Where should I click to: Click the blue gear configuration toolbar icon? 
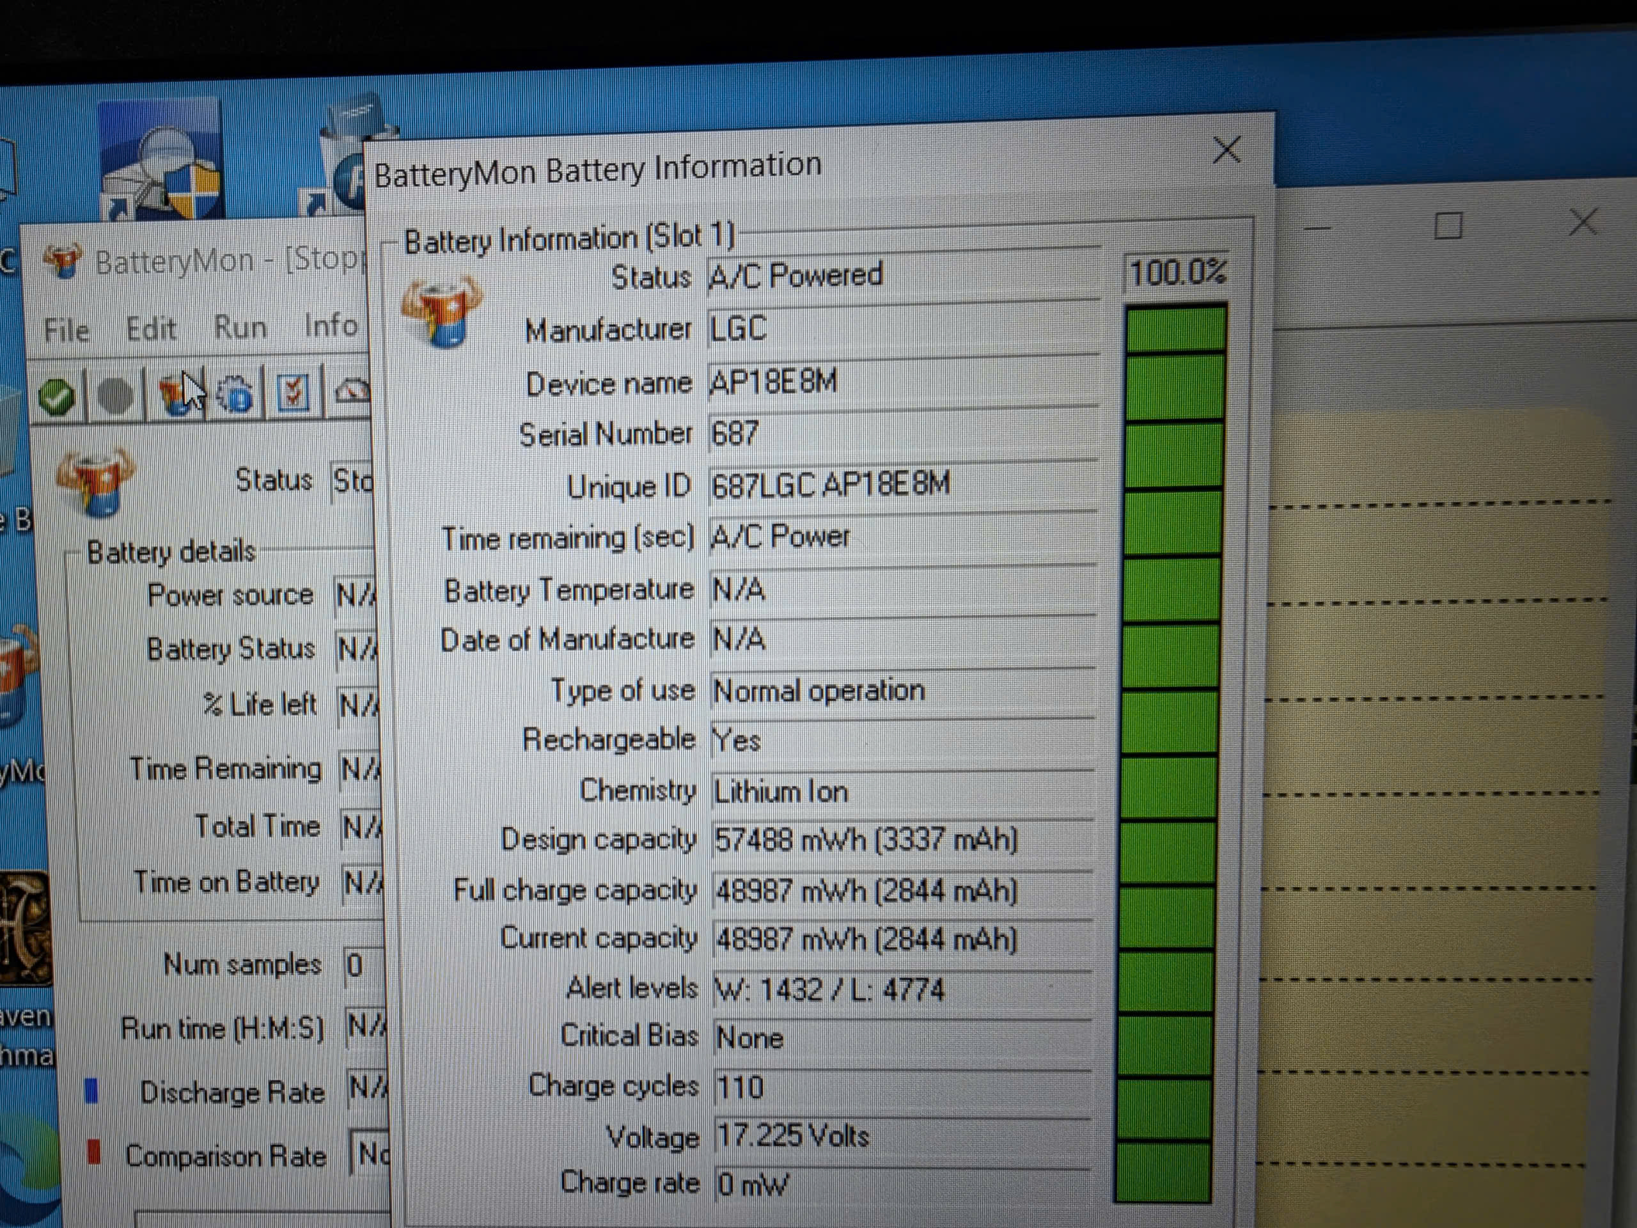(235, 393)
